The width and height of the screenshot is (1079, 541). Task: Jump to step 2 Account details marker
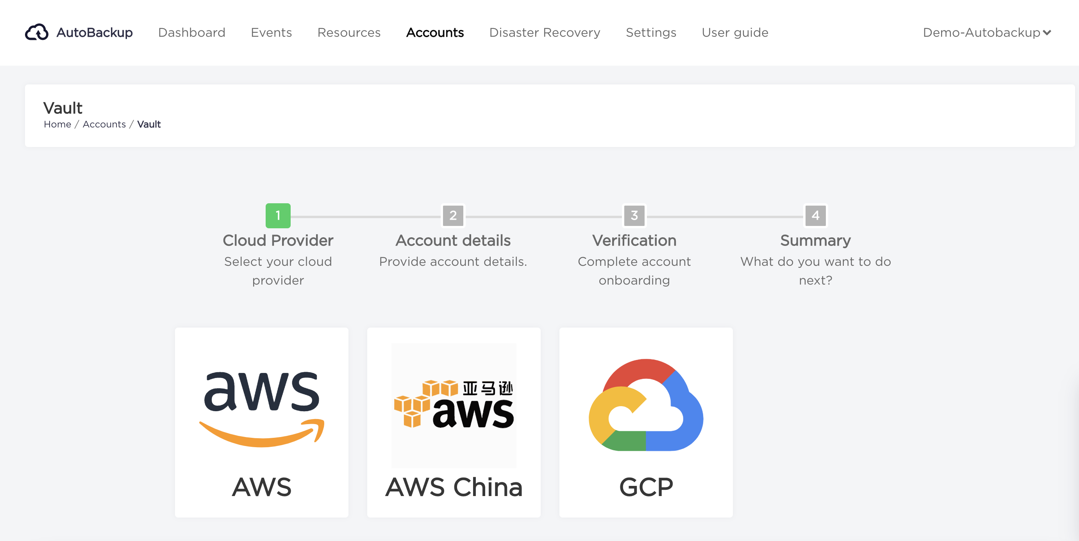pyautogui.click(x=453, y=215)
